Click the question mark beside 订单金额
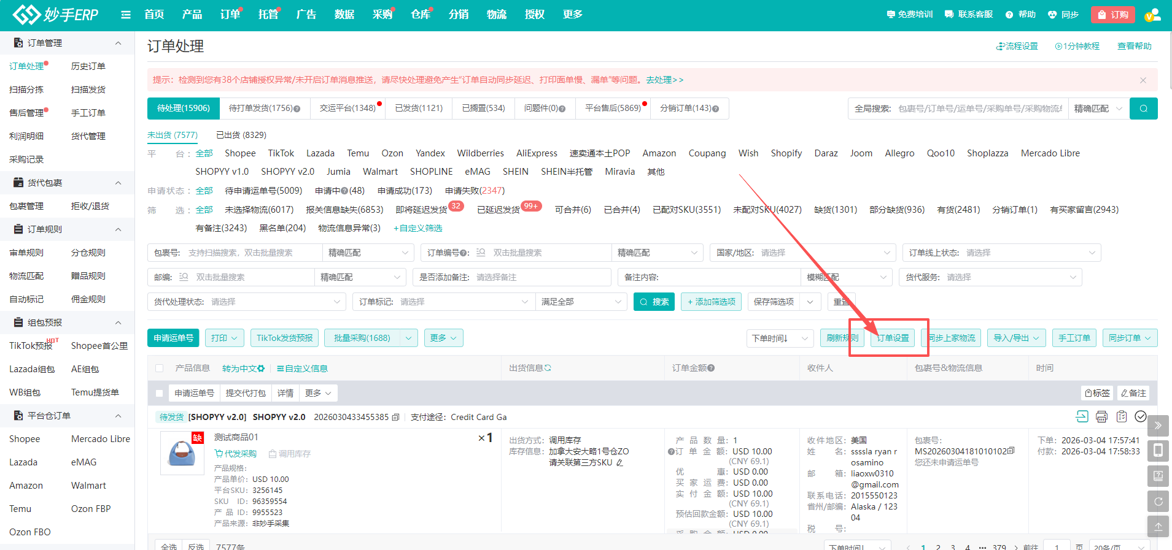The width and height of the screenshot is (1172, 550). (711, 369)
